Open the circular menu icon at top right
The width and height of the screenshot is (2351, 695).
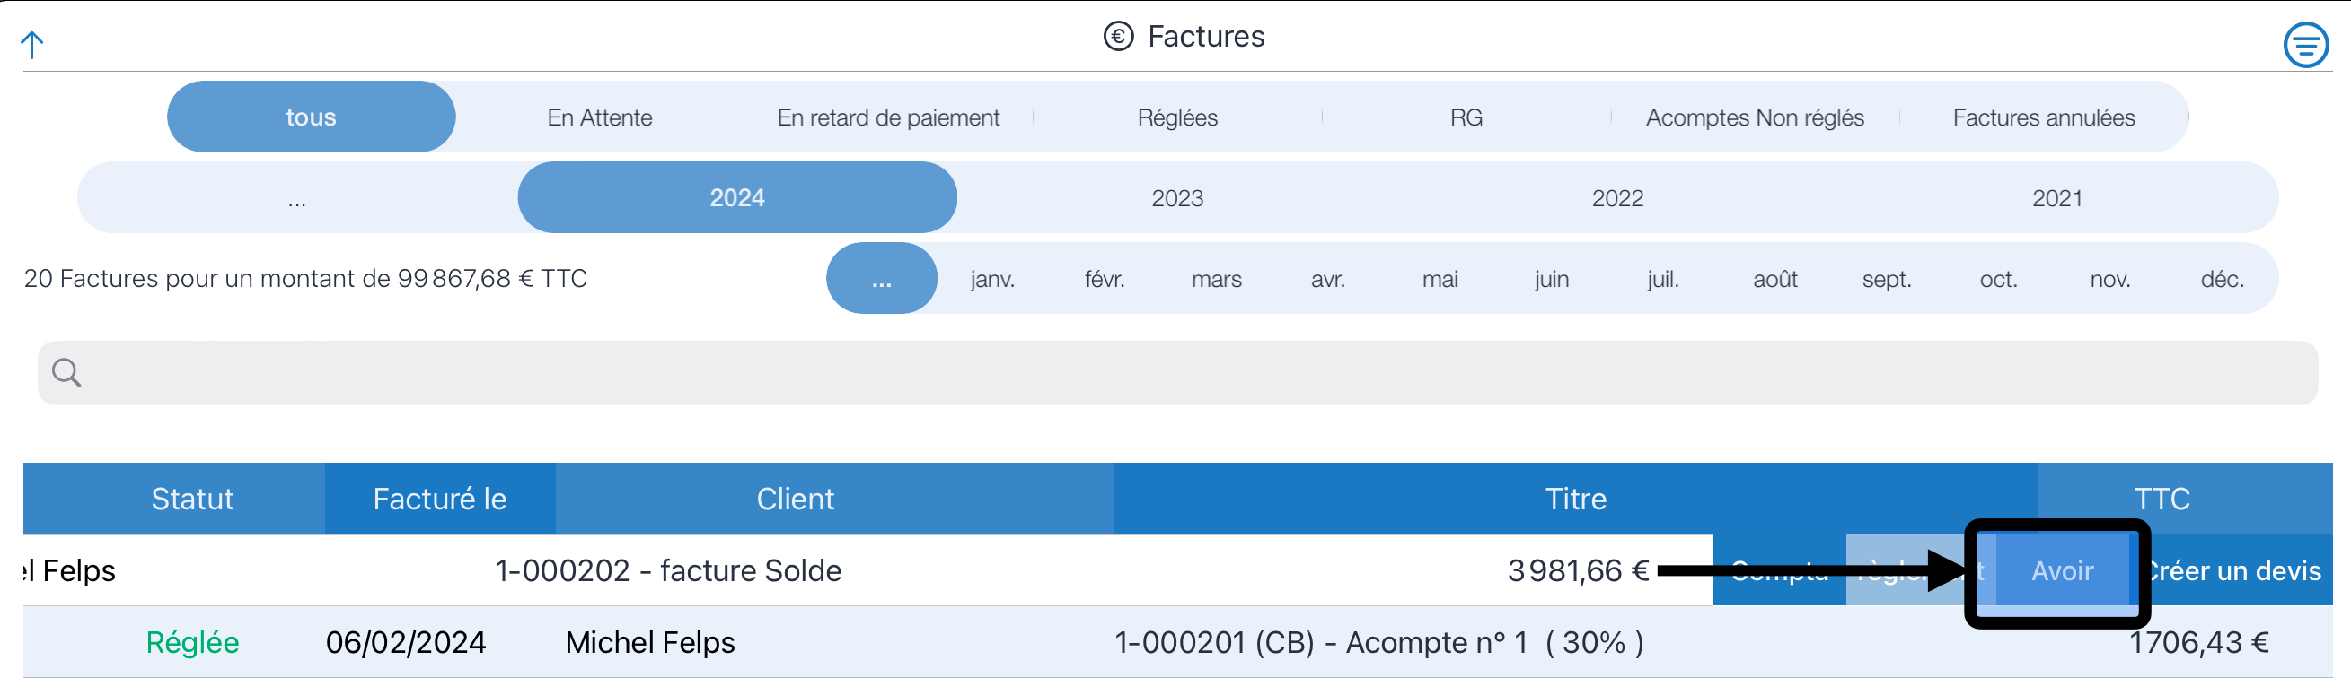point(2305,45)
